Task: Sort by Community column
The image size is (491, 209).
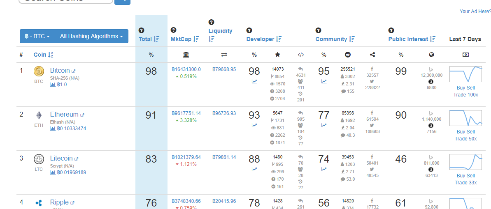Action: pyautogui.click(x=335, y=39)
